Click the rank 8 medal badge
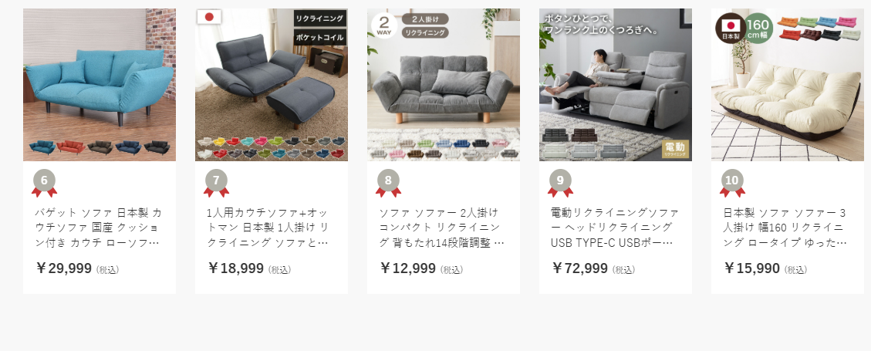This screenshot has height=351, width=871. click(388, 184)
